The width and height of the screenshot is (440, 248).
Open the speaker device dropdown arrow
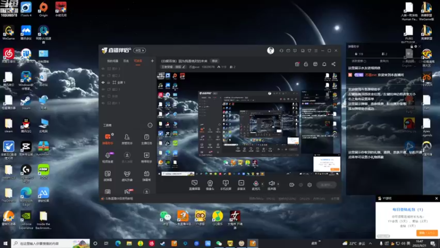click(x=278, y=184)
